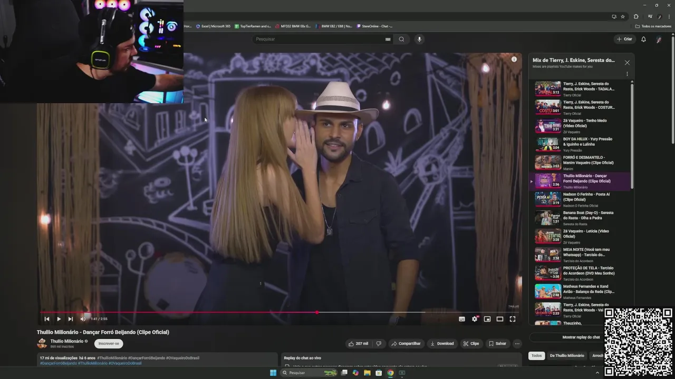Click Mostrar replay do chat button
675x379 pixels.
567,337
